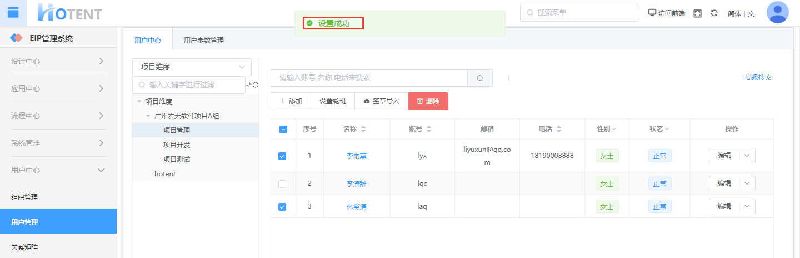This screenshot has width=800, height=258.
Task: Select 项目开发 tree node
Action: pyautogui.click(x=176, y=145)
